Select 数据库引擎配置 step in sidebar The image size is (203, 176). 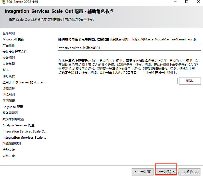point(13,119)
